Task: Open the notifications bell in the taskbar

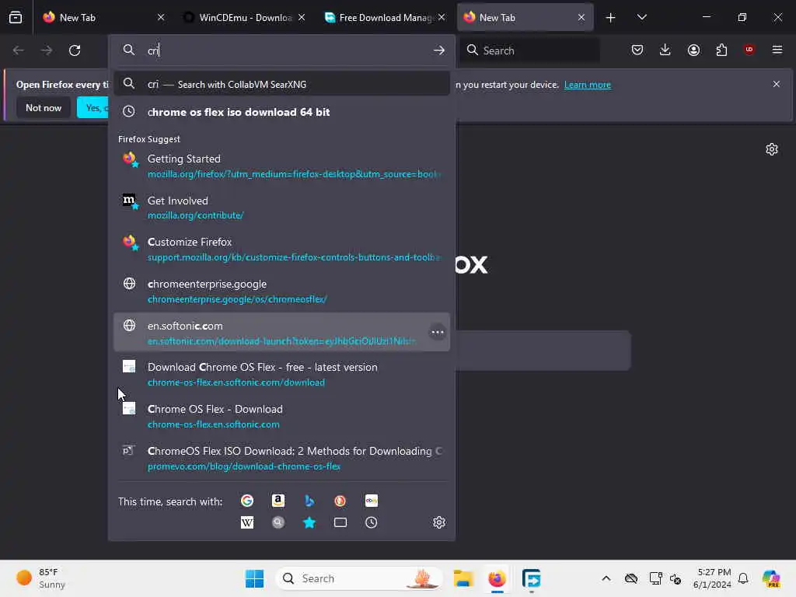Action: click(743, 578)
